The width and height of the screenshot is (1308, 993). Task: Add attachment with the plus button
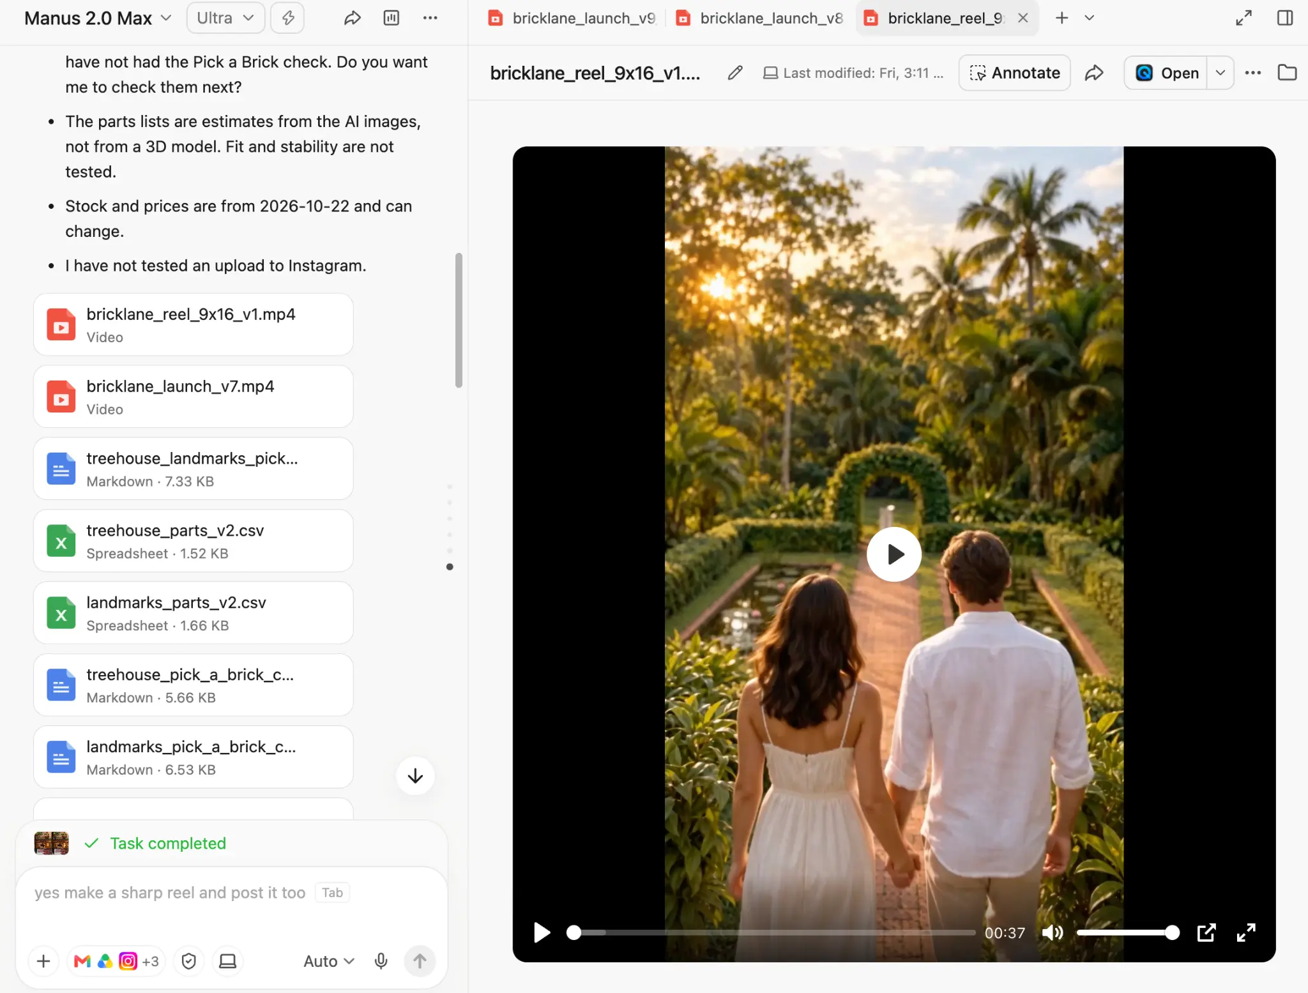(x=43, y=960)
